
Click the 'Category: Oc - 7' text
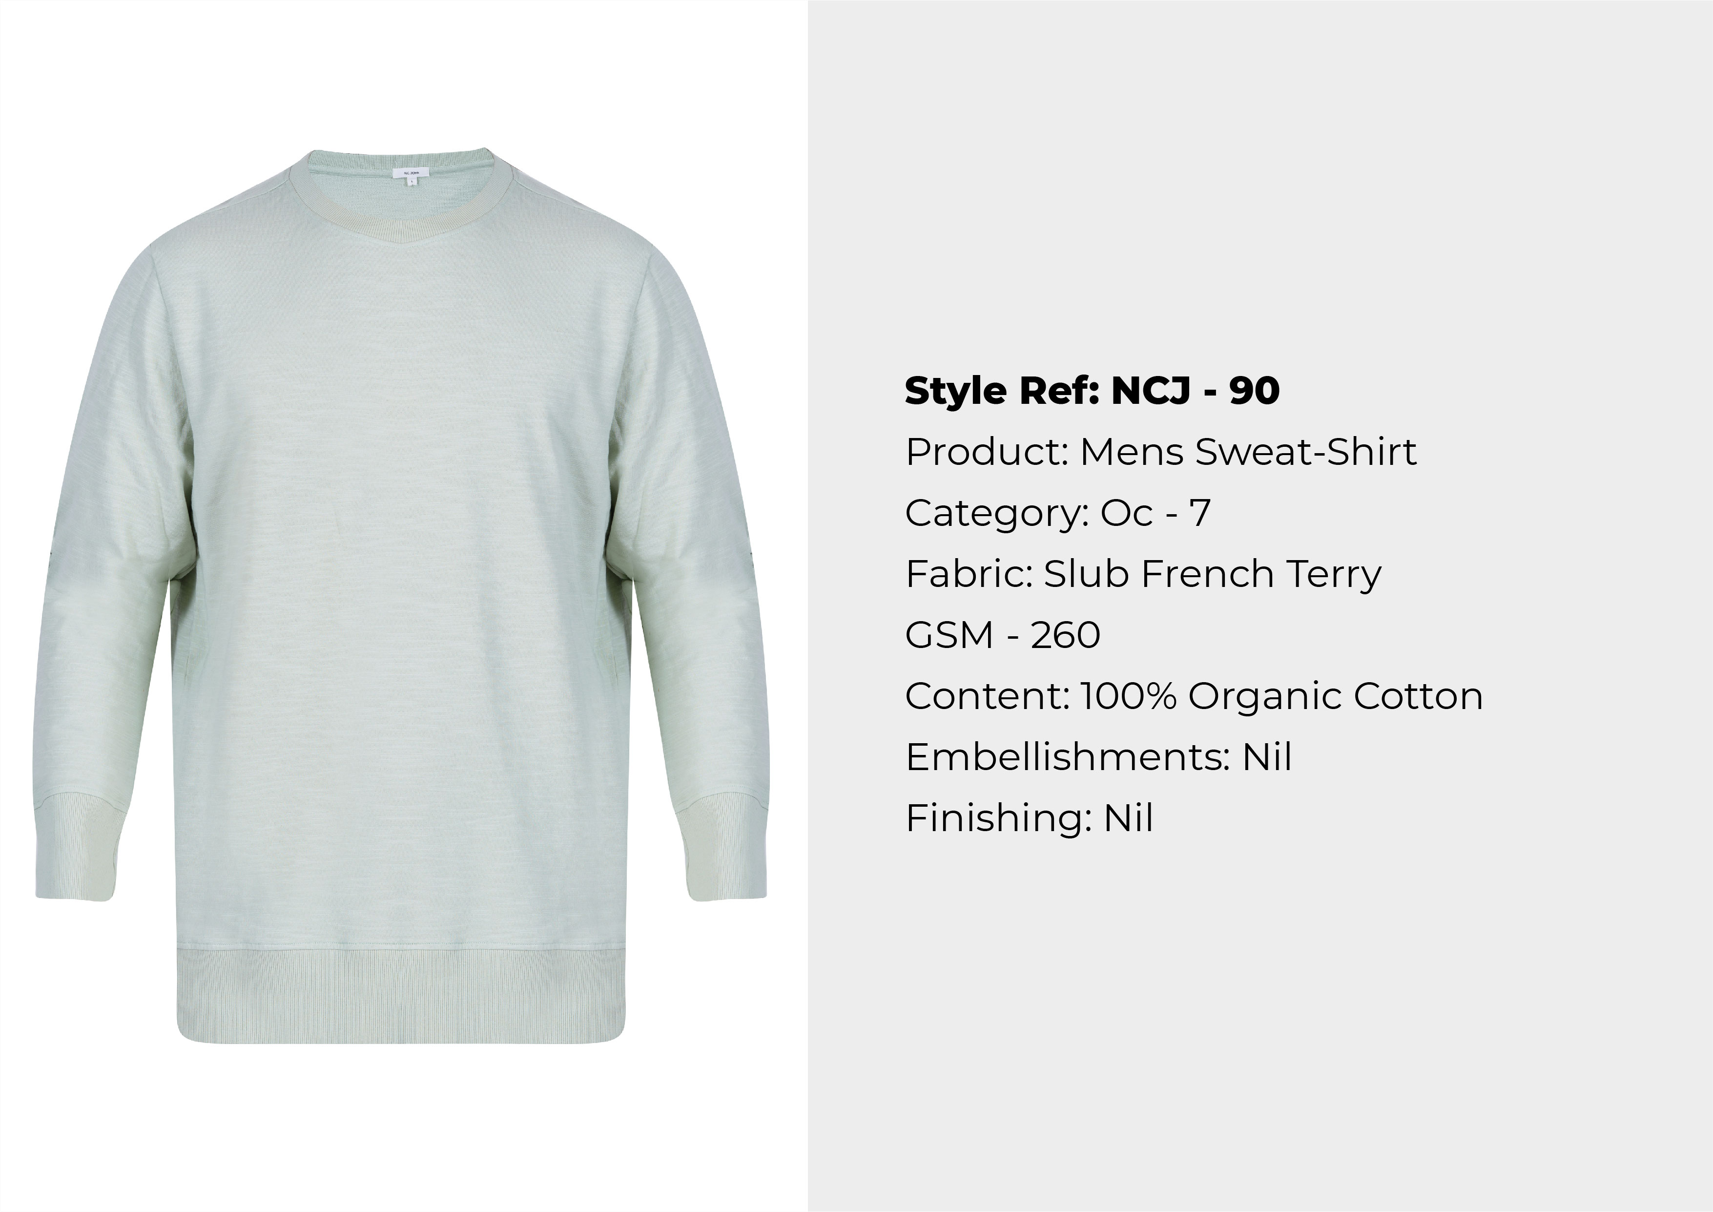(1057, 513)
